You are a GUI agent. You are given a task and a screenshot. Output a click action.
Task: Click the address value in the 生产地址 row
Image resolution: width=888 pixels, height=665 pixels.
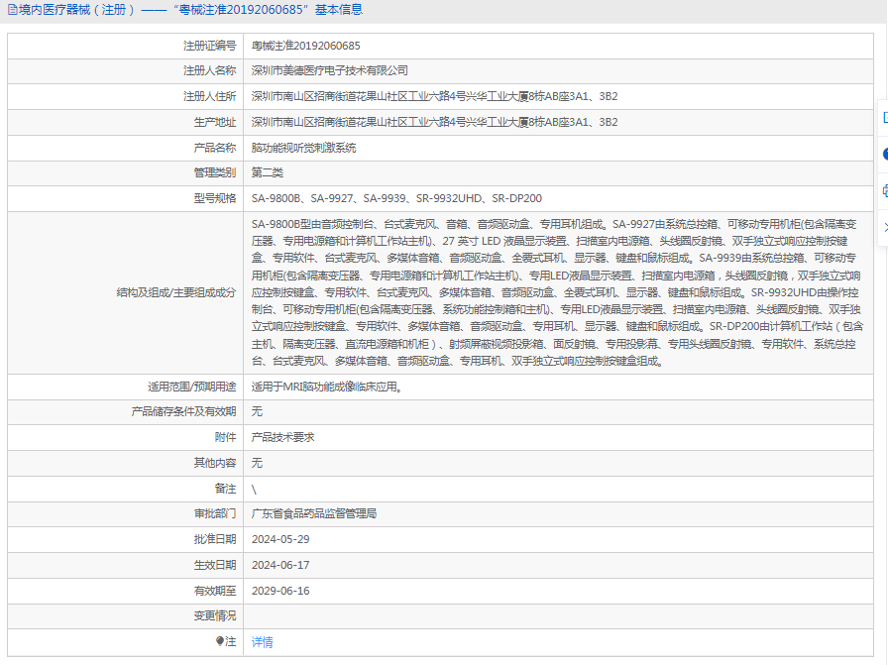tap(434, 122)
